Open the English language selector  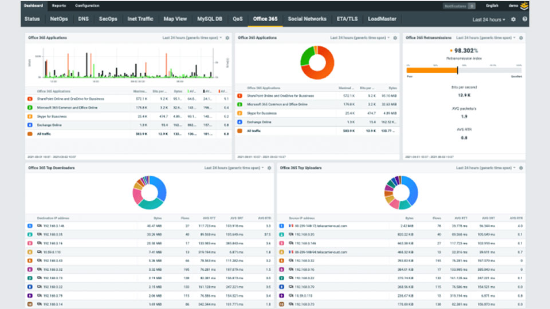pyautogui.click(x=492, y=6)
